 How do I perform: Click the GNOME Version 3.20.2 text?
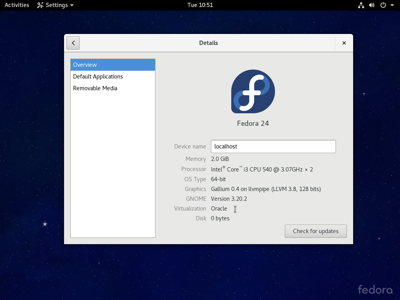pyautogui.click(x=229, y=199)
